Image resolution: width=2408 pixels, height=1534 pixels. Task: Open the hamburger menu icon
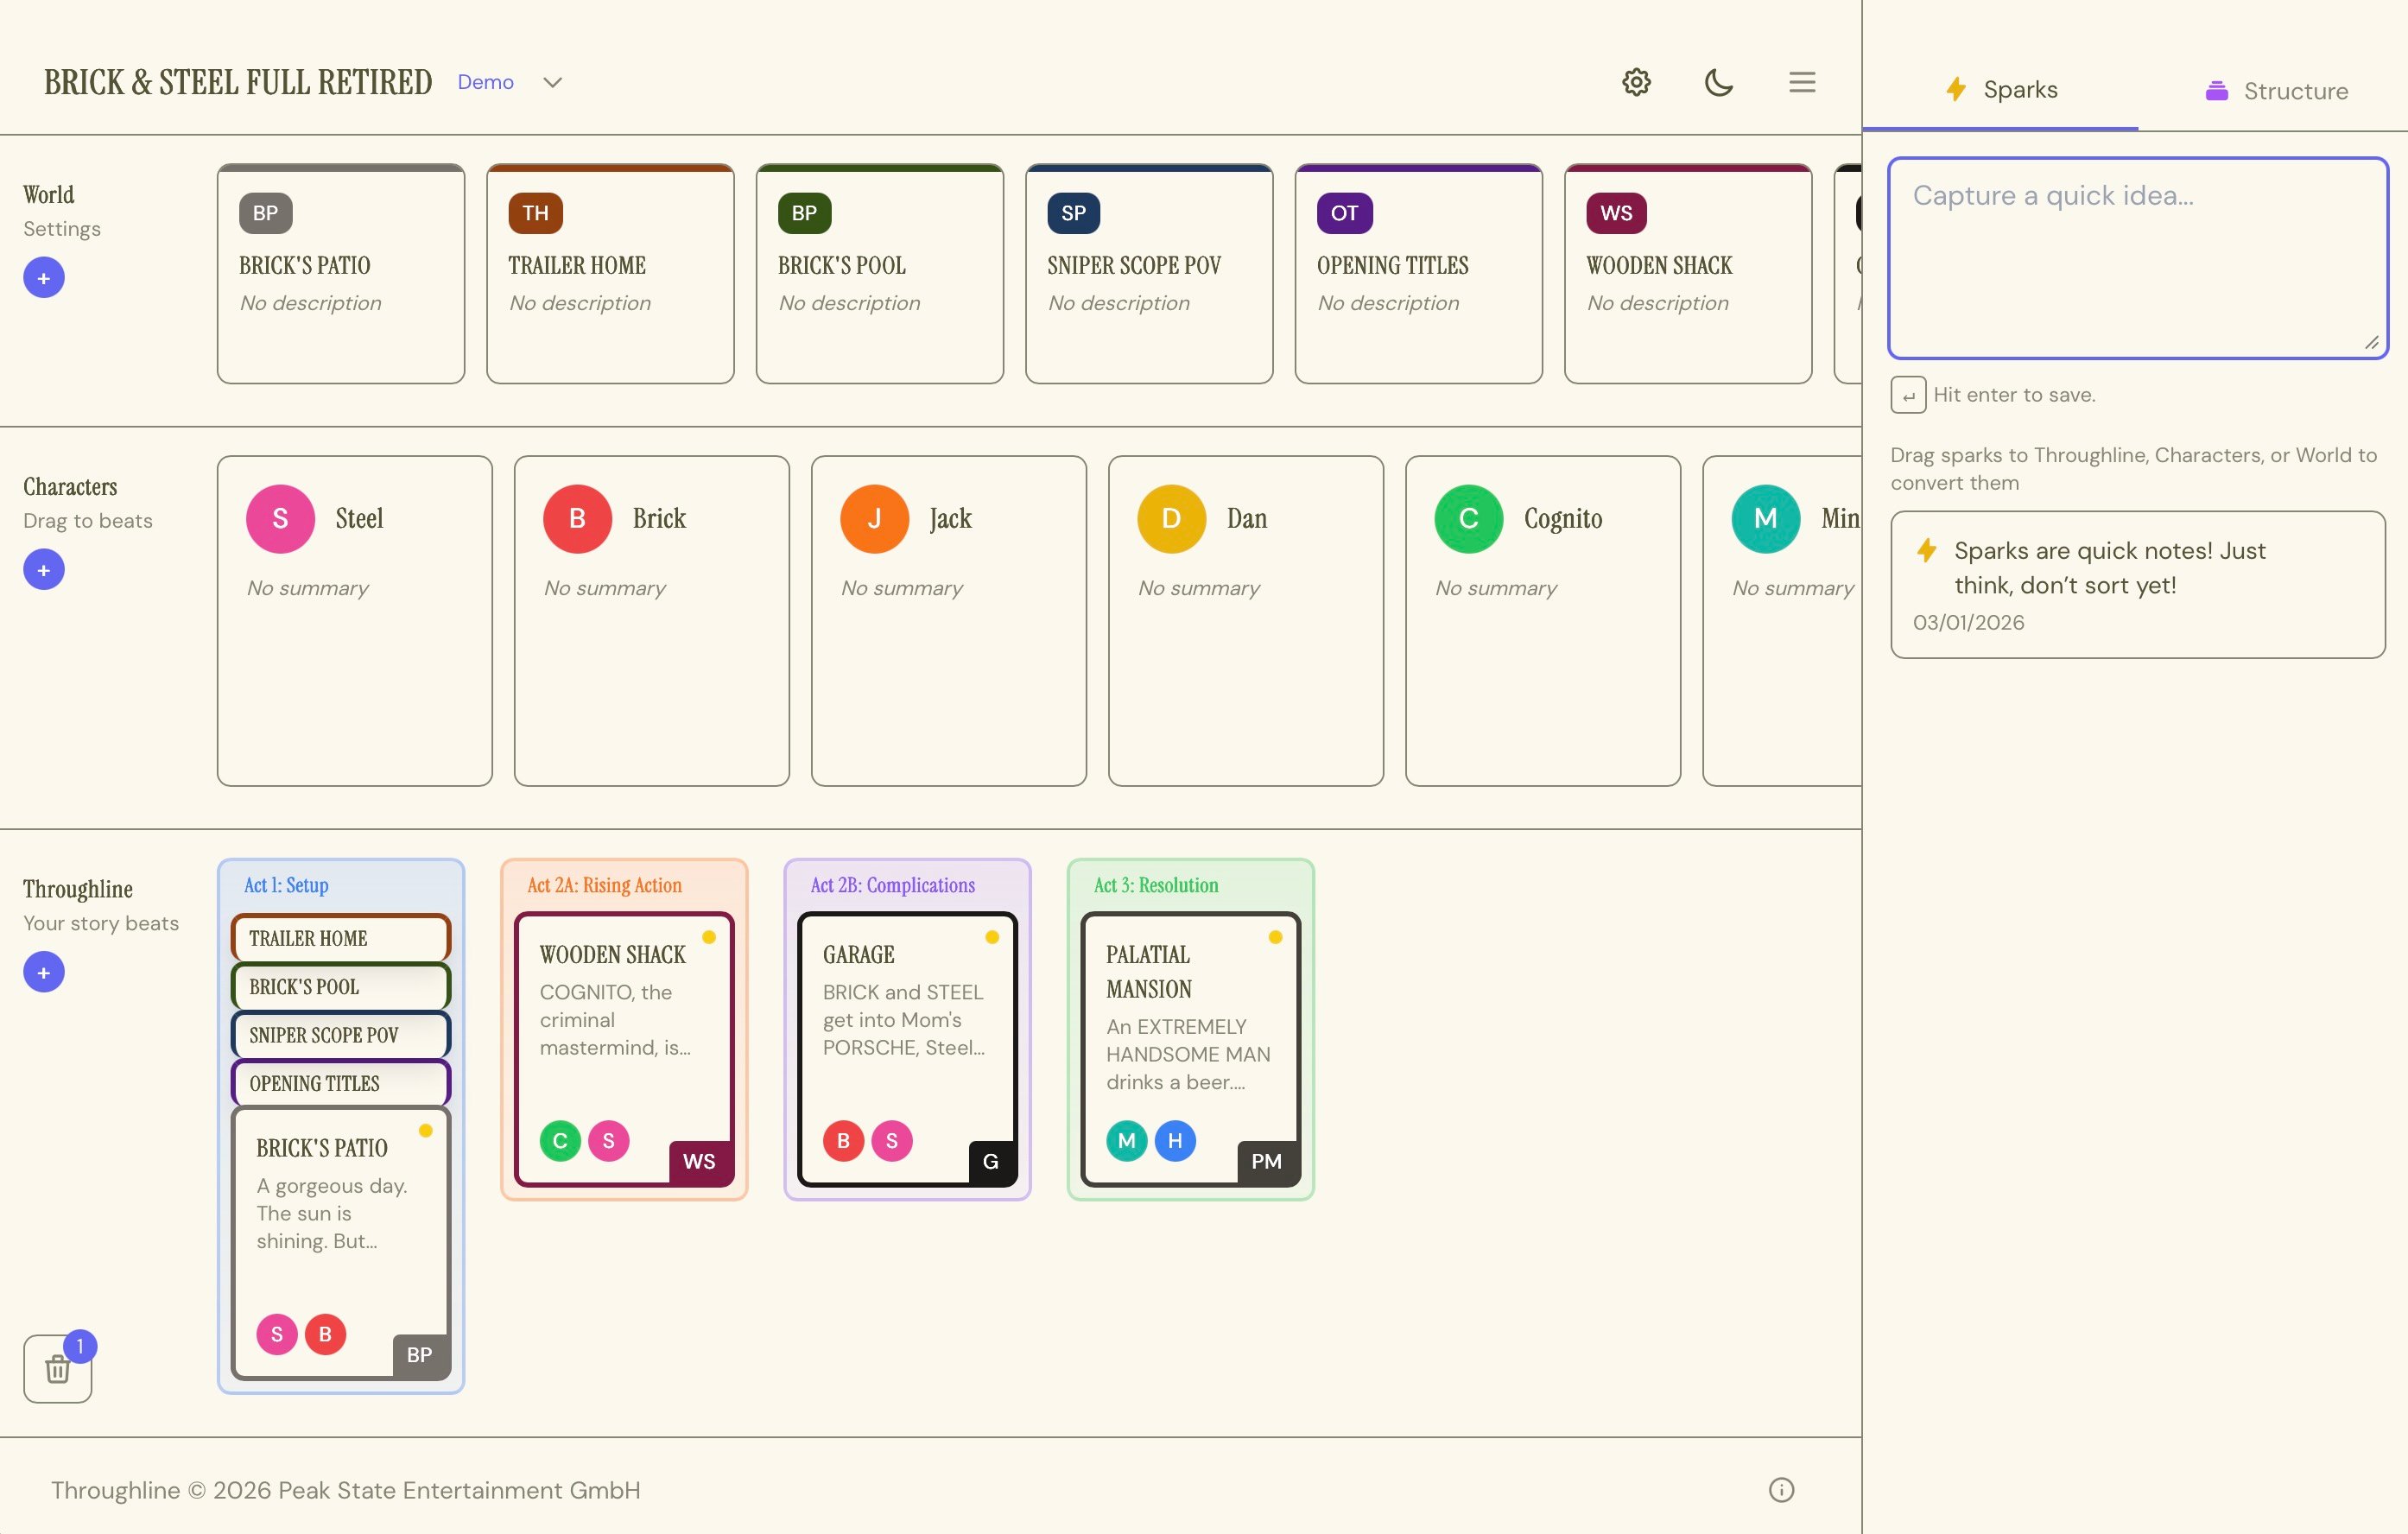tap(1802, 82)
